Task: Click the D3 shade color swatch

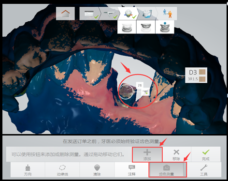Action: 202,72
